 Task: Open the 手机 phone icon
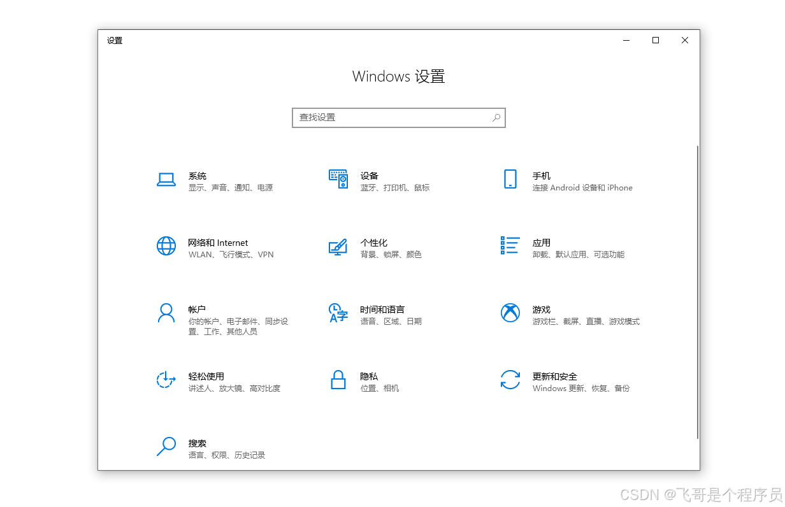click(x=510, y=179)
